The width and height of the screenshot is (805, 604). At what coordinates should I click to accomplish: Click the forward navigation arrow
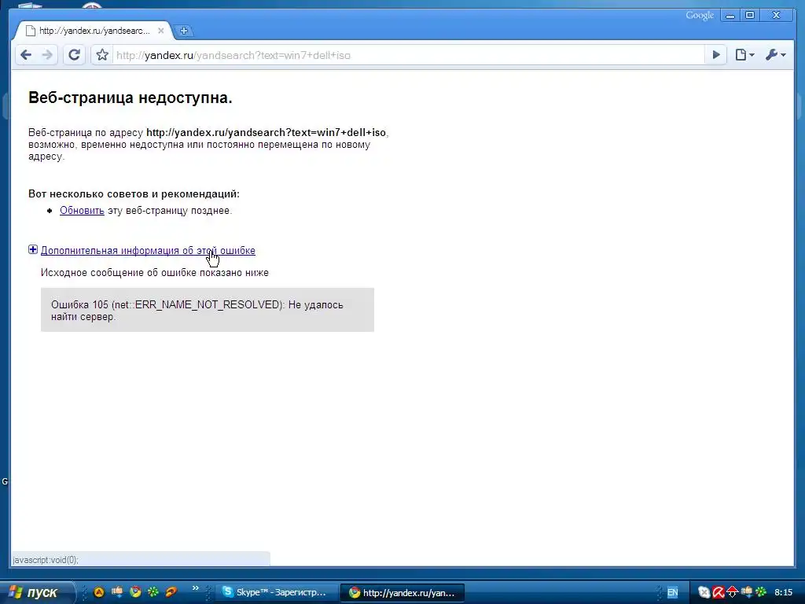pyautogui.click(x=47, y=55)
